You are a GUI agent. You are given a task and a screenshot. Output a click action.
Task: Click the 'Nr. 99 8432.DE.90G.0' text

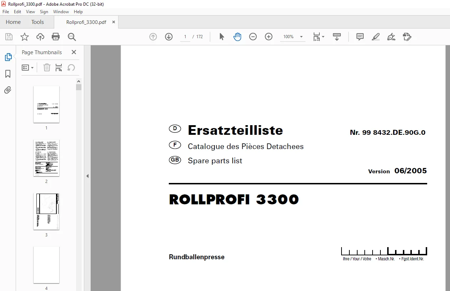click(x=388, y=133)
